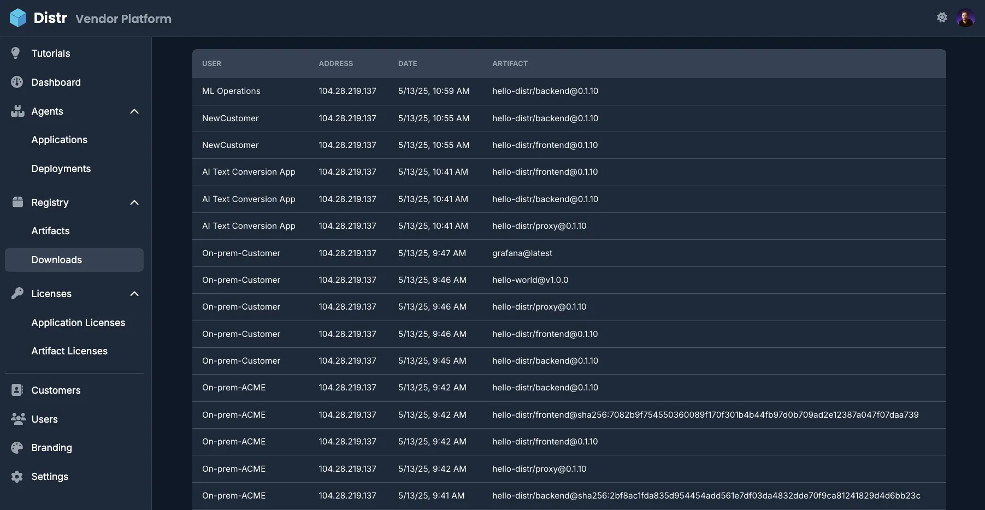
Task: Click the Agents icon in the sidebar
Action: [x=17, y=111]
